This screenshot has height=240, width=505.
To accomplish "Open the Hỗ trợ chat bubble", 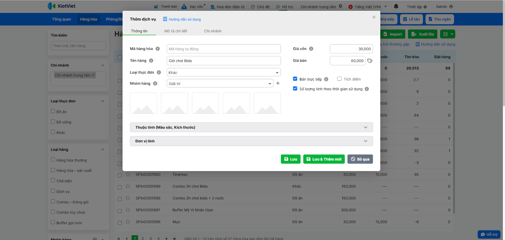I will [x=489, y=234].
